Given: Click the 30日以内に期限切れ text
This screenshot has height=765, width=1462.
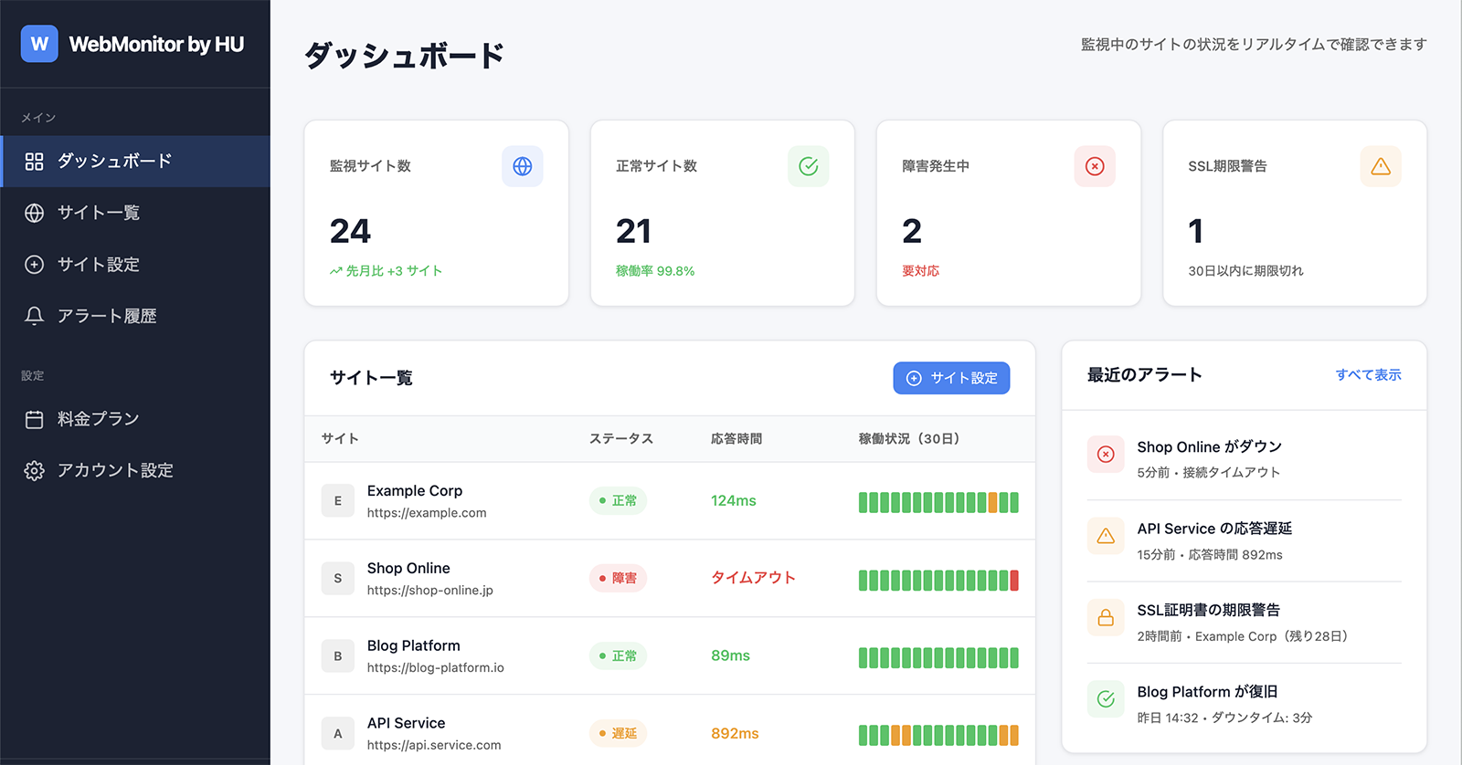Looking at the screenshot, I should click(x=1245, y=271).
